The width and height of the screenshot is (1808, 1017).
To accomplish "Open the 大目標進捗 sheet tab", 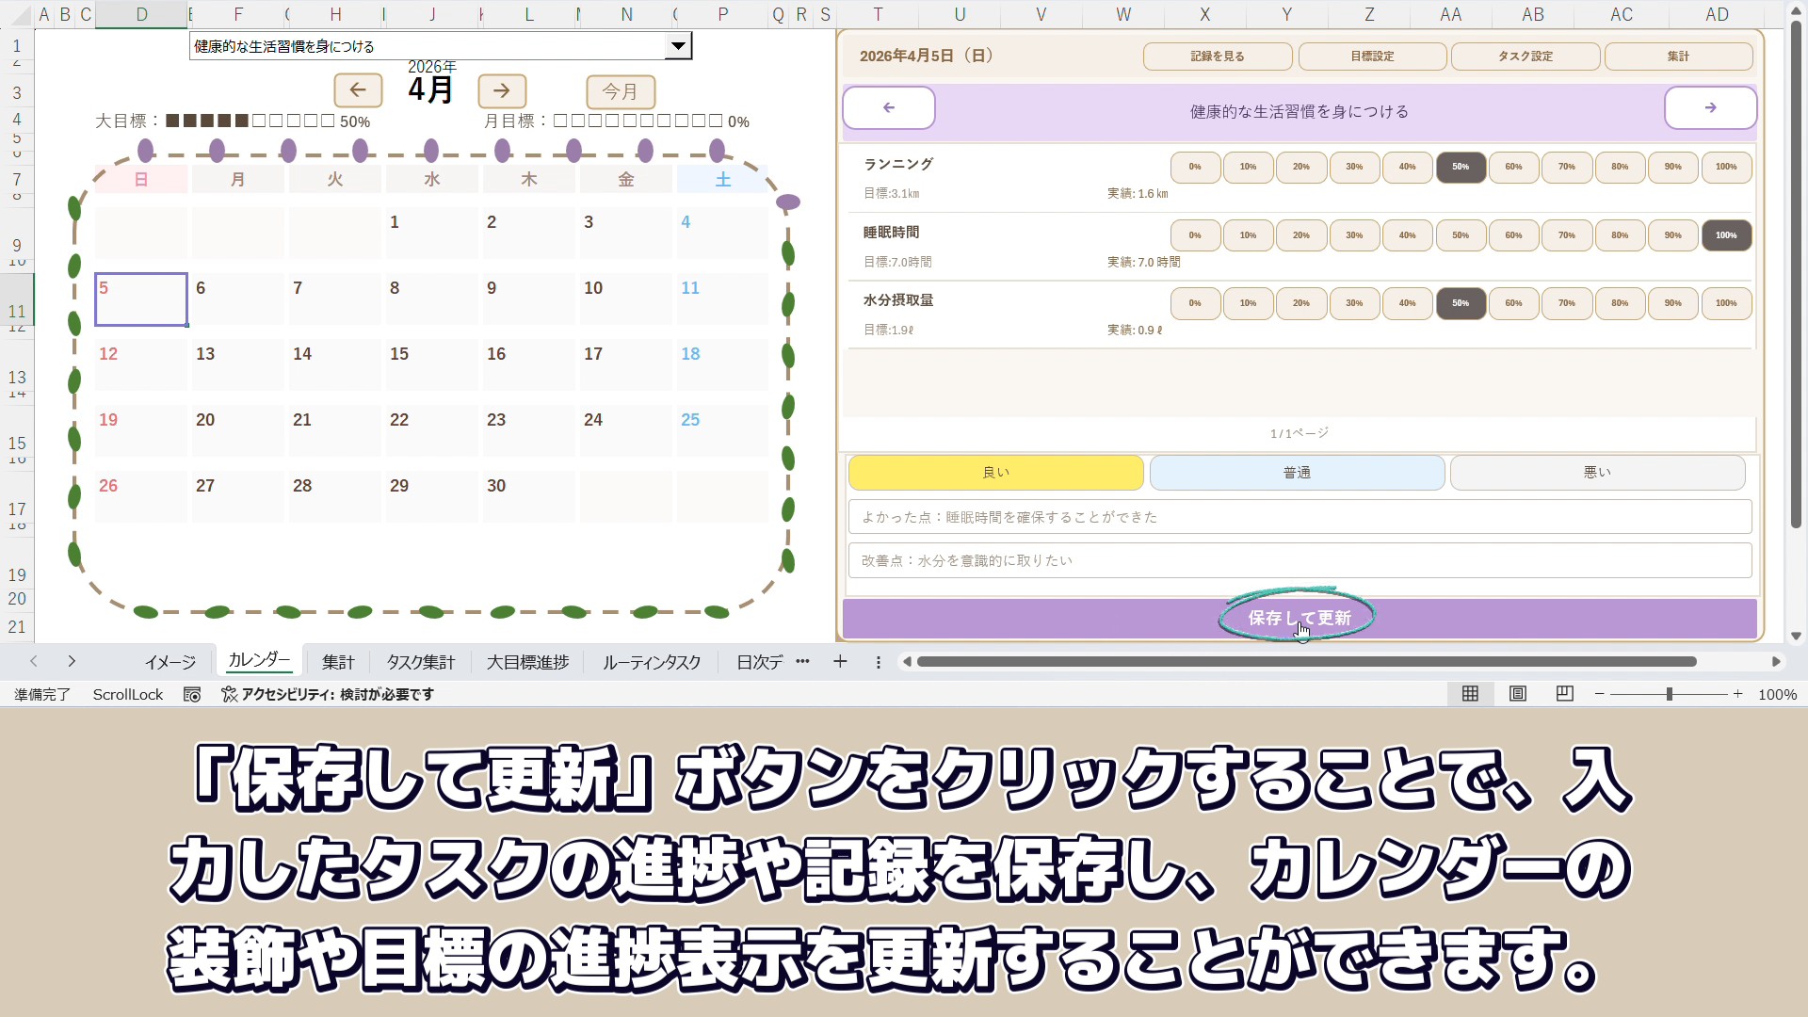I will pyautogui.click(x=527, y=662).
